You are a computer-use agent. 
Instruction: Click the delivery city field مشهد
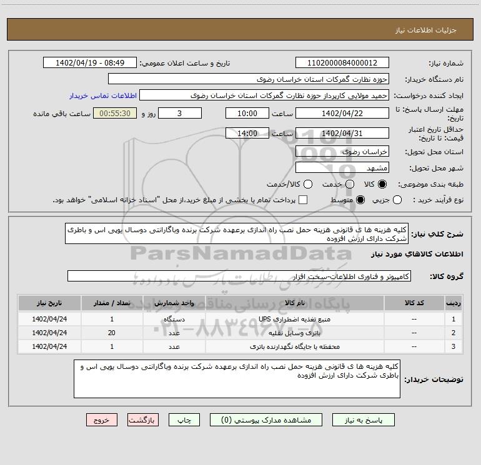(x=342, y=168)
